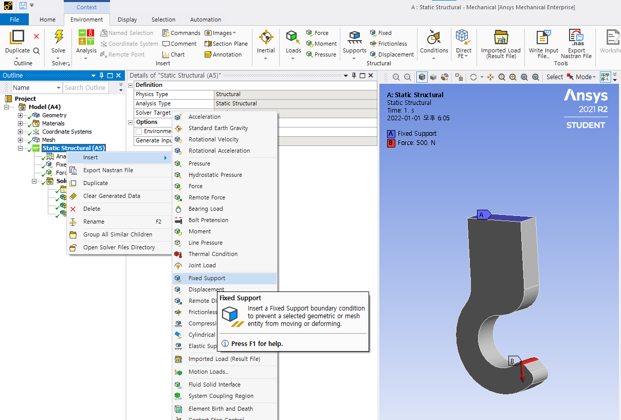
Task: Switch to the Selection ribbon tab
Action: click(163, 20)
